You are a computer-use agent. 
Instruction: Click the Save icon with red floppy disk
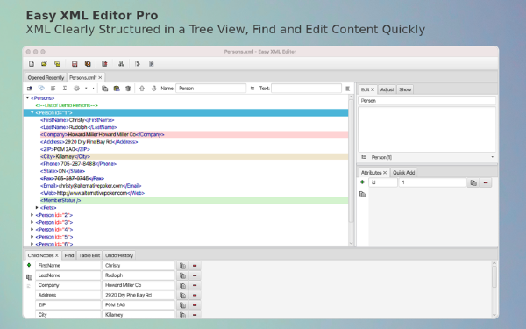pos(75,64)
